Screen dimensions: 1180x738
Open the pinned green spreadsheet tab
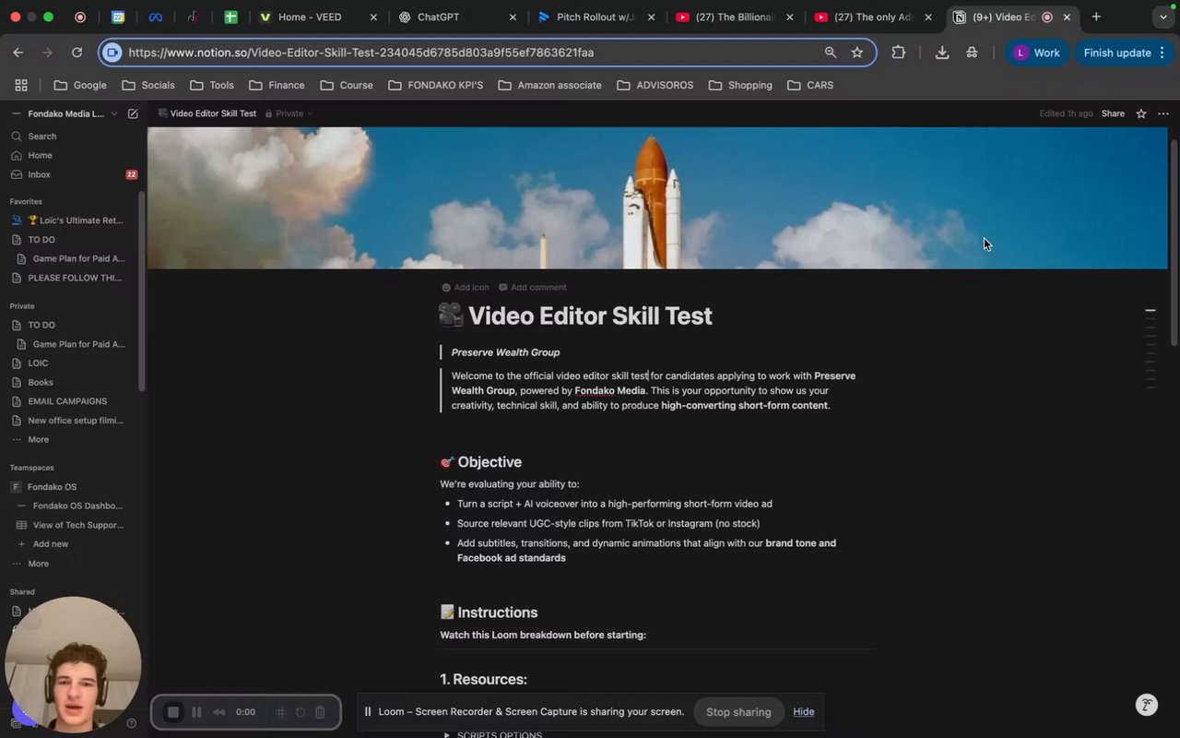tap(230, 17)
